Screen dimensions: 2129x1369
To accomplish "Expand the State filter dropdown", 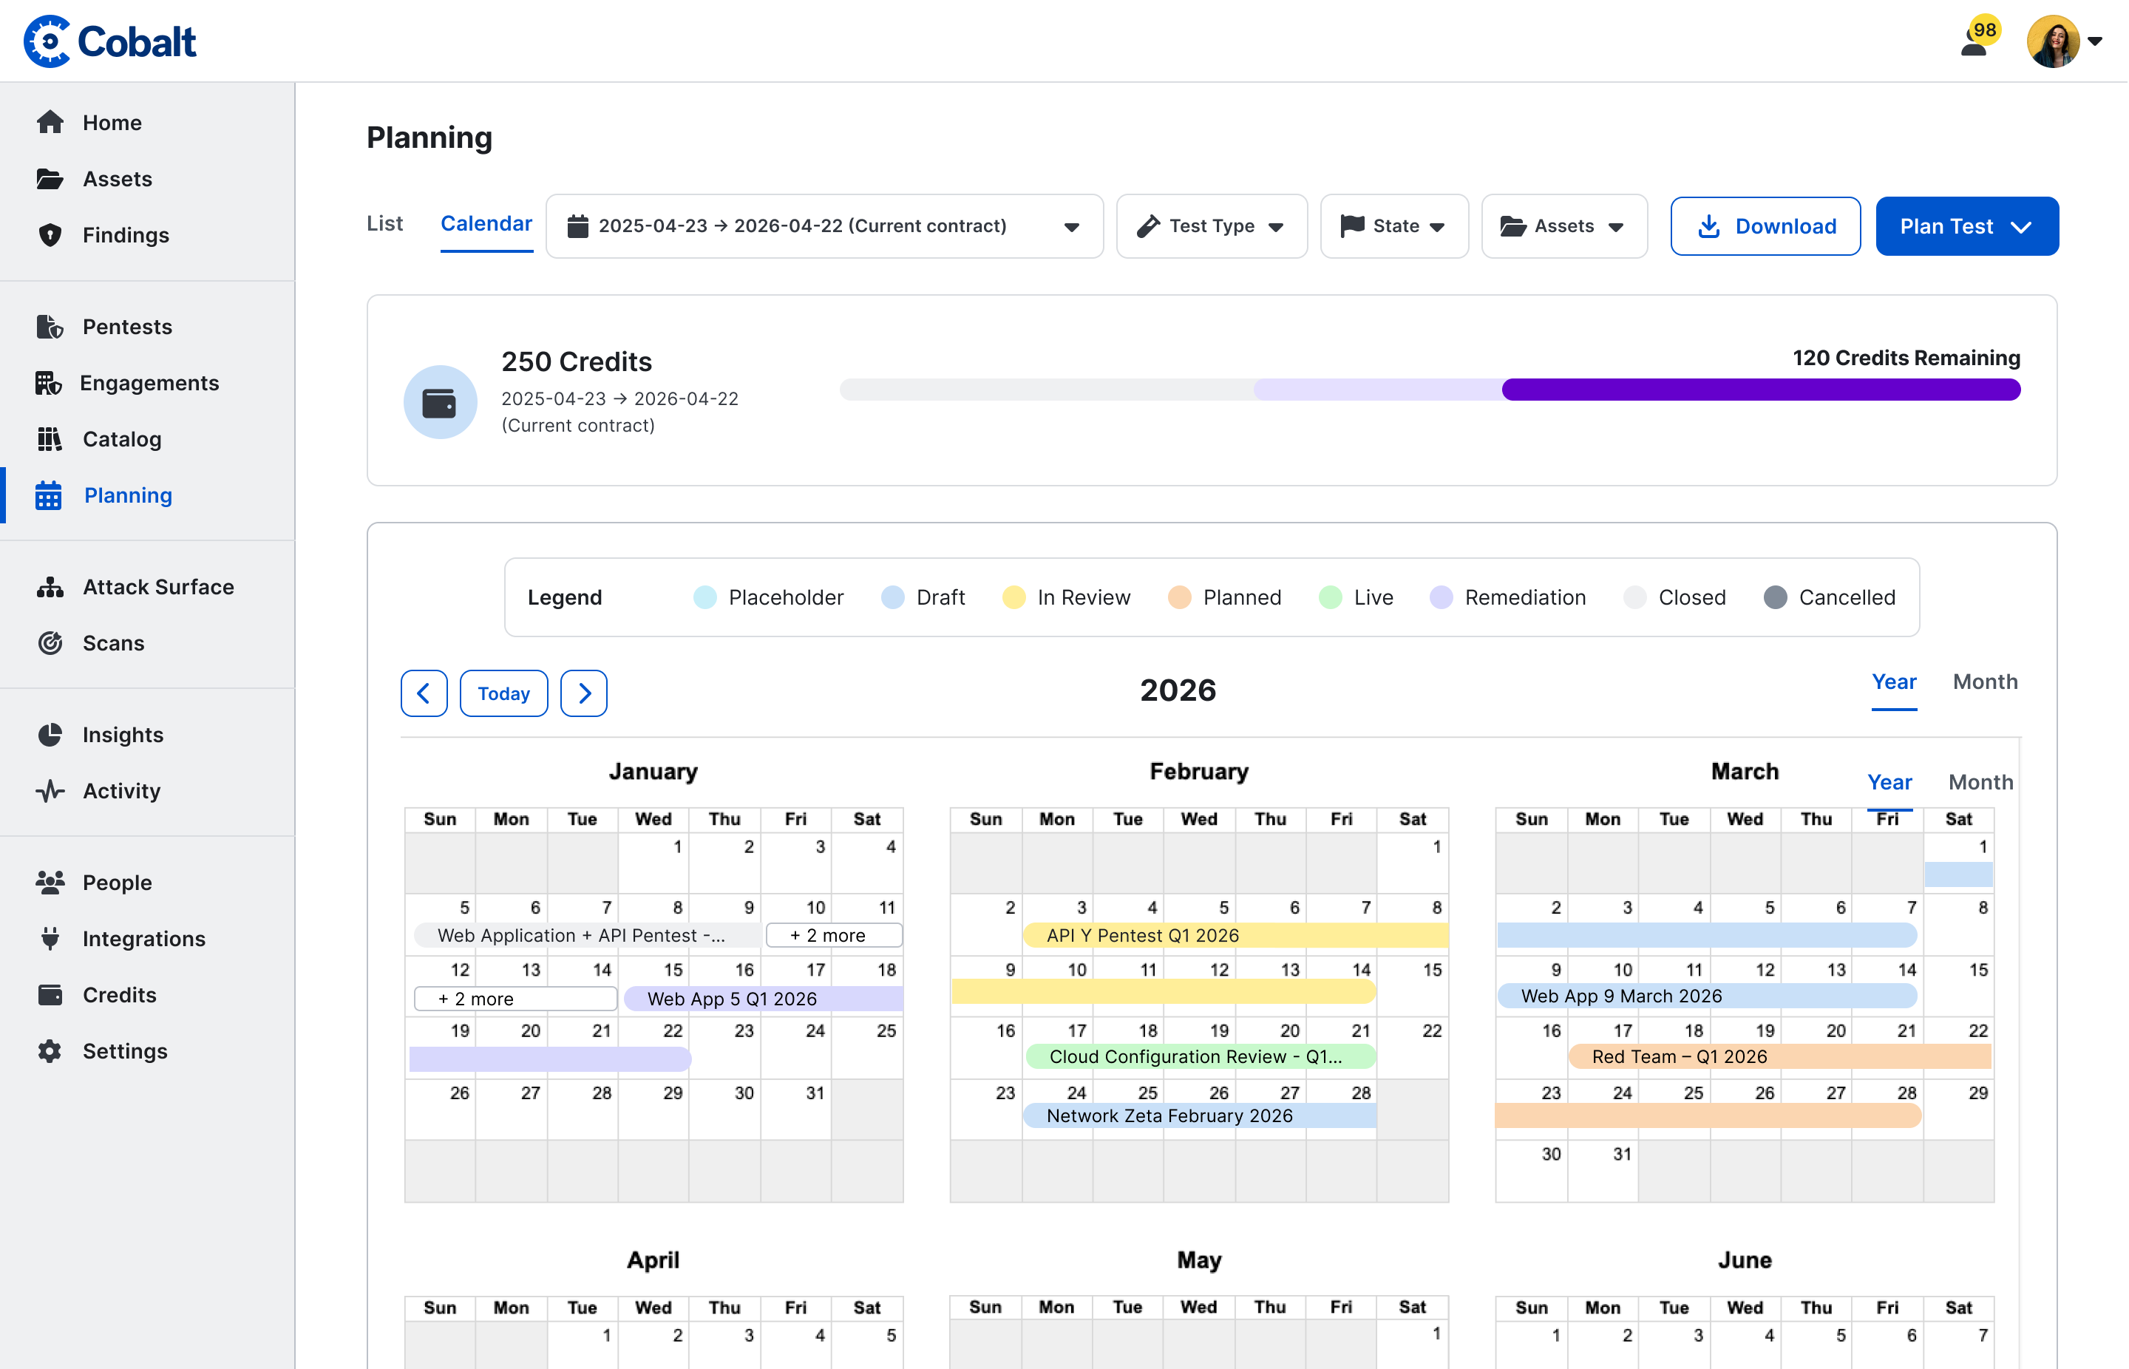I will (x=1393, y=225).
